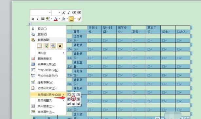Apply the text highlight color
This screenshot has width=201, height=119.
(48, 19)
